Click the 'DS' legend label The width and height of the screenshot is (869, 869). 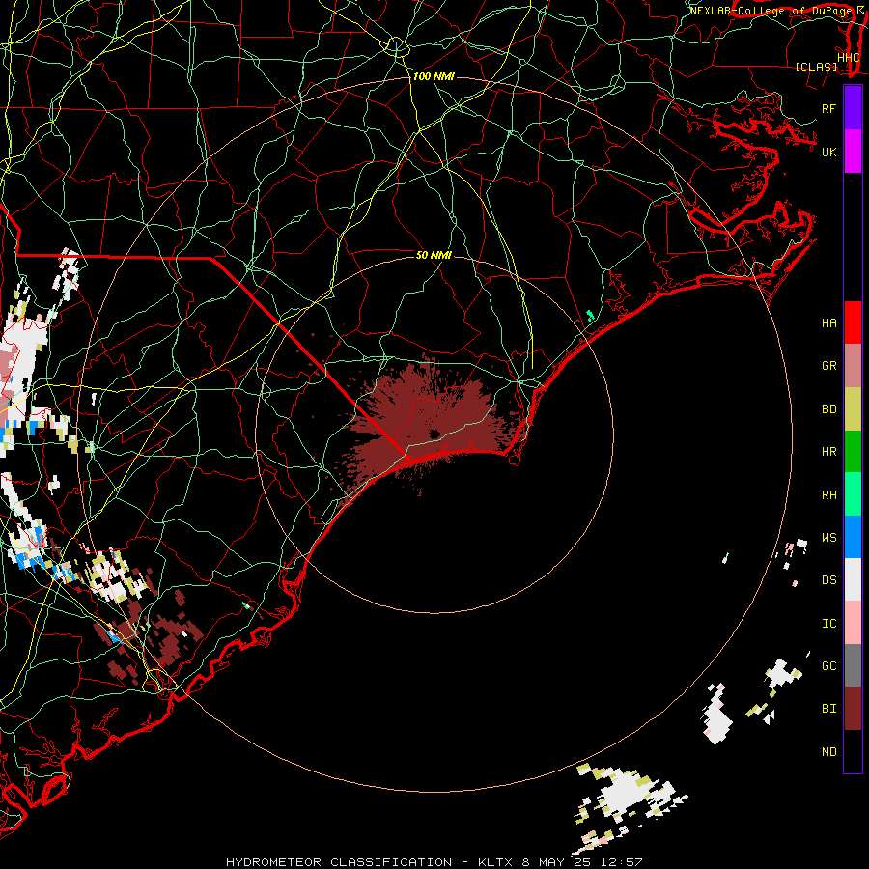(x=829, y=580)
